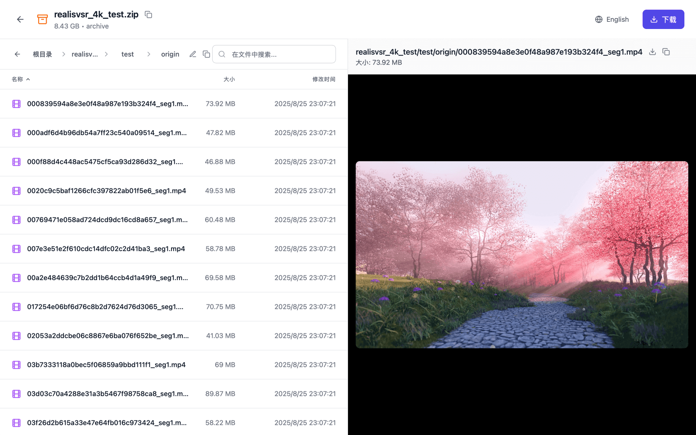Open the test folder from the breadcrumb

127,54
